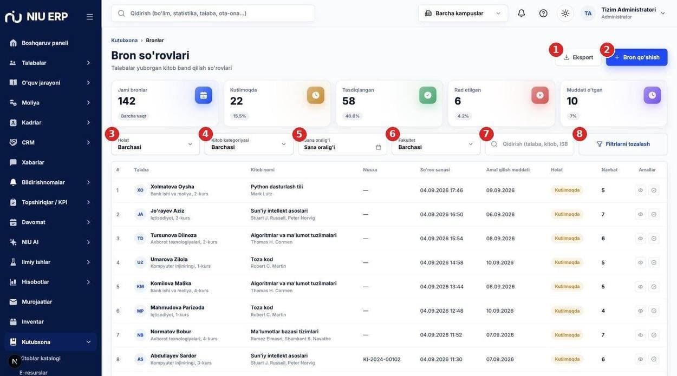Open Xabarlar in the sidebar
Screen dimensions: 677x376
tap(51, 162)
